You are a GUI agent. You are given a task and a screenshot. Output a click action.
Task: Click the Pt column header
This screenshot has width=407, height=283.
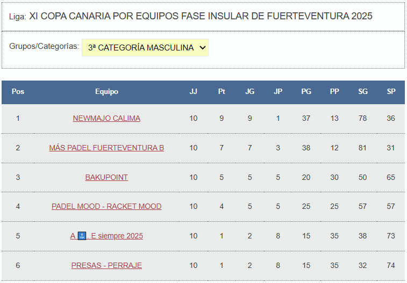(x=222, y=92)
